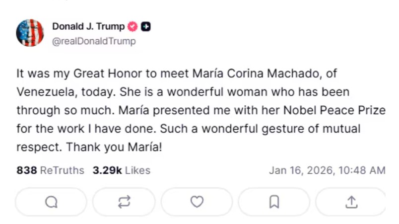
Task: Bookmark this post
Action: 274,202
